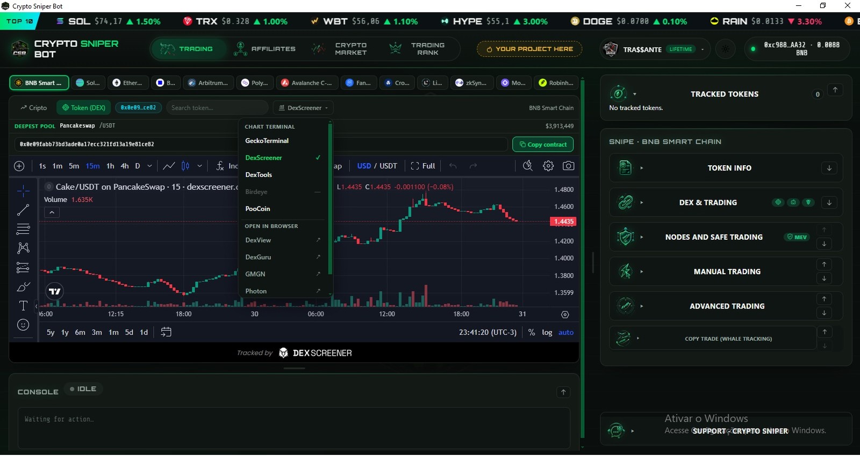
Task: Open the Indicators fx button
Action: pyautogui.click(x=226, y=166)
